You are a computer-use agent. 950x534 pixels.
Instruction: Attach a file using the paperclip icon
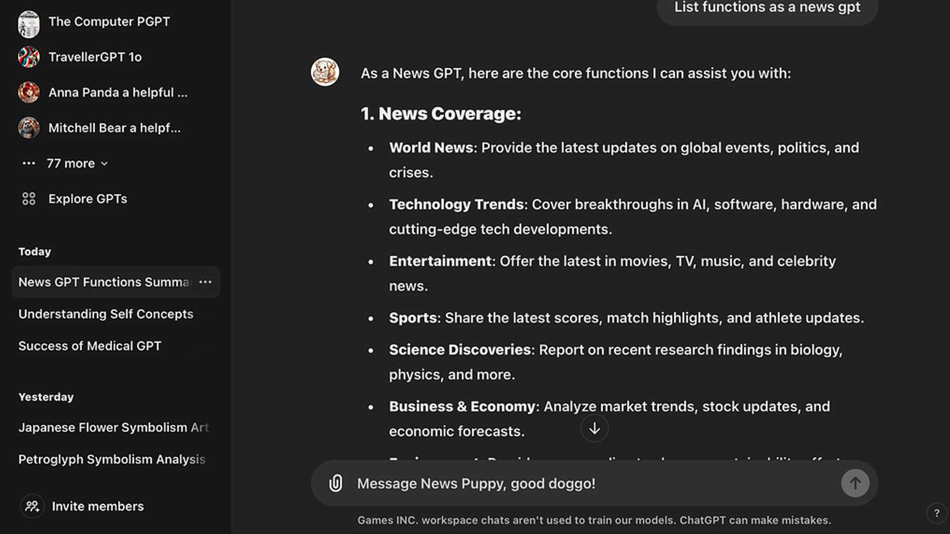tap(336, 483)
